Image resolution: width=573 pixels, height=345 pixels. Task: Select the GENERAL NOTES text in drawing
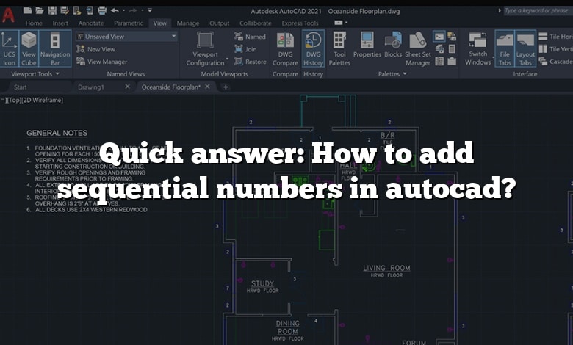57,133
